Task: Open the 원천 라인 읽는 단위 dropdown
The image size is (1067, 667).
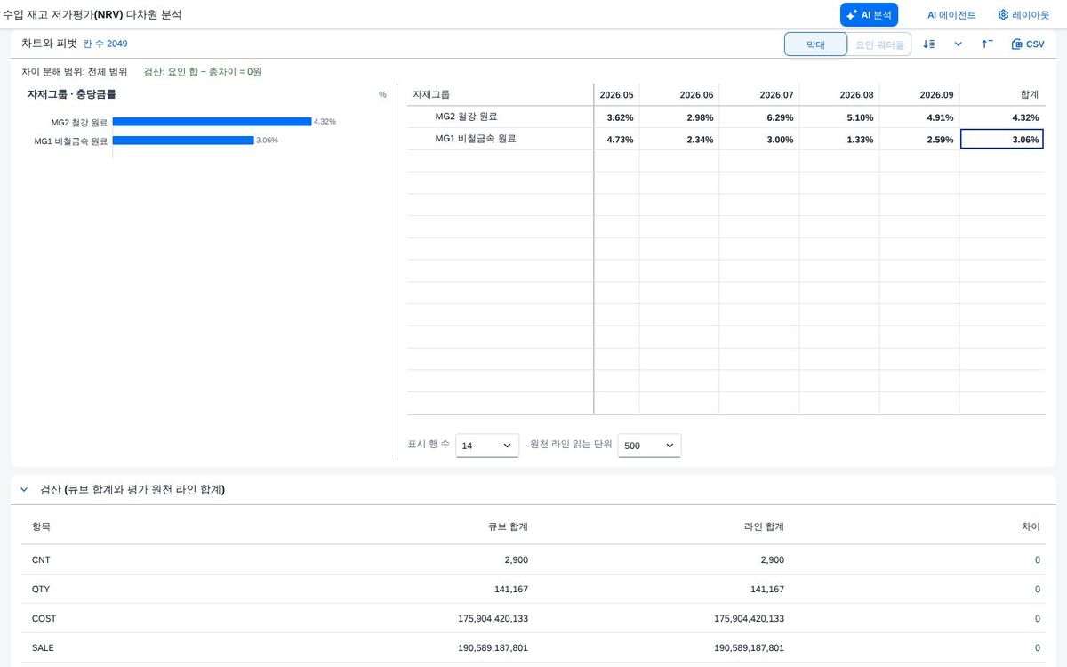Action: click(649, 446)
